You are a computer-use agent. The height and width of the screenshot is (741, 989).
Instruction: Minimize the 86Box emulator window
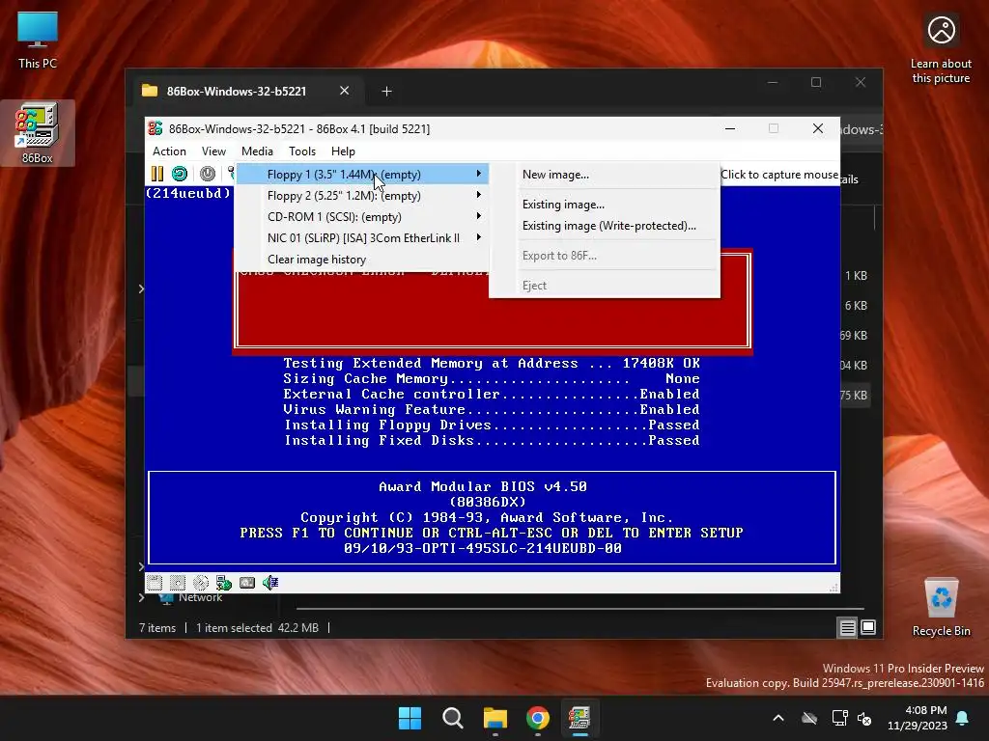click(x=730, y=128)
